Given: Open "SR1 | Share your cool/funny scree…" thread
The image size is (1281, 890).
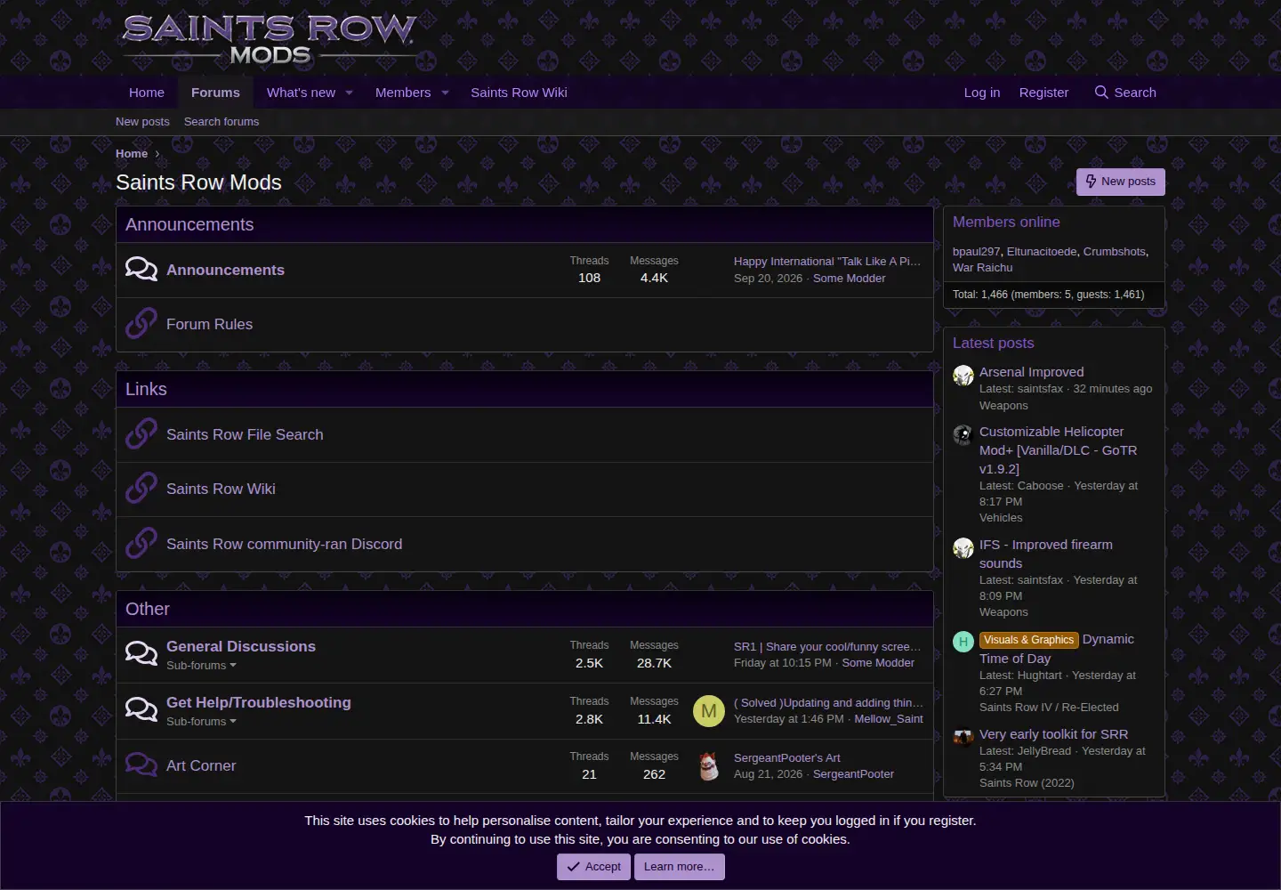Looking at the screenshot, I should [x=827, y=647].
